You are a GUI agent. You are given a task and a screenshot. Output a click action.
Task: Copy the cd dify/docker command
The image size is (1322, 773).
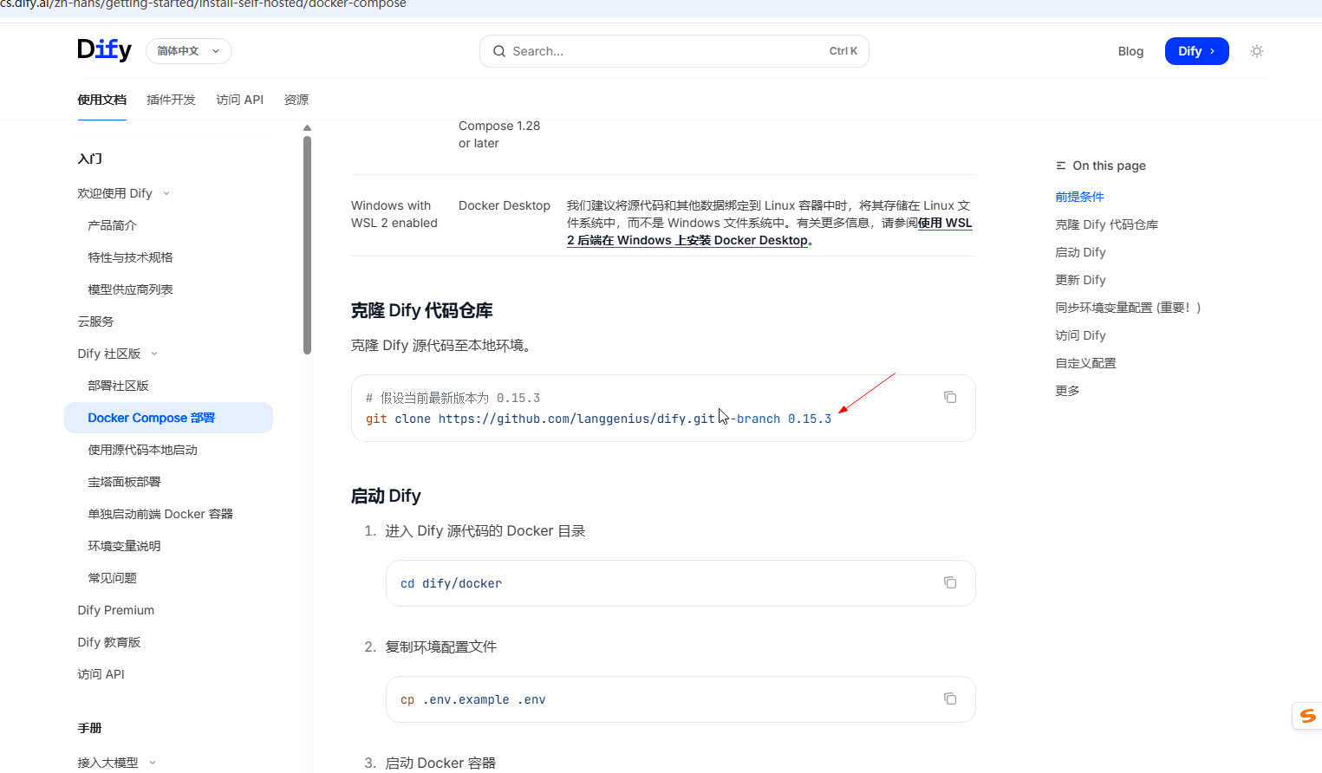(950, 582)
